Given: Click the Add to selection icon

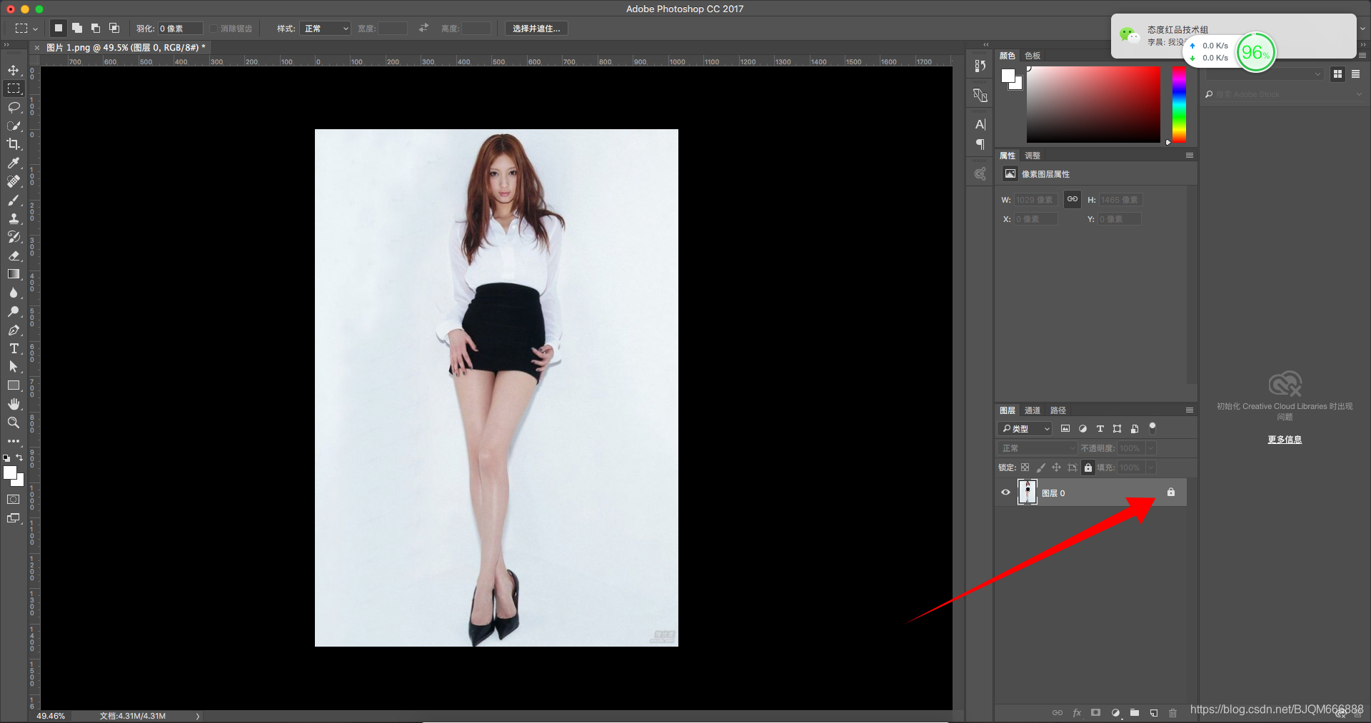Looking at the screenshot, I should pos(76,28).
